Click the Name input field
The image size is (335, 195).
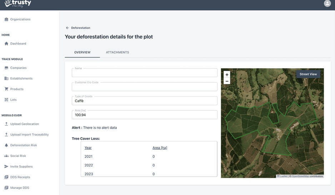144,73
